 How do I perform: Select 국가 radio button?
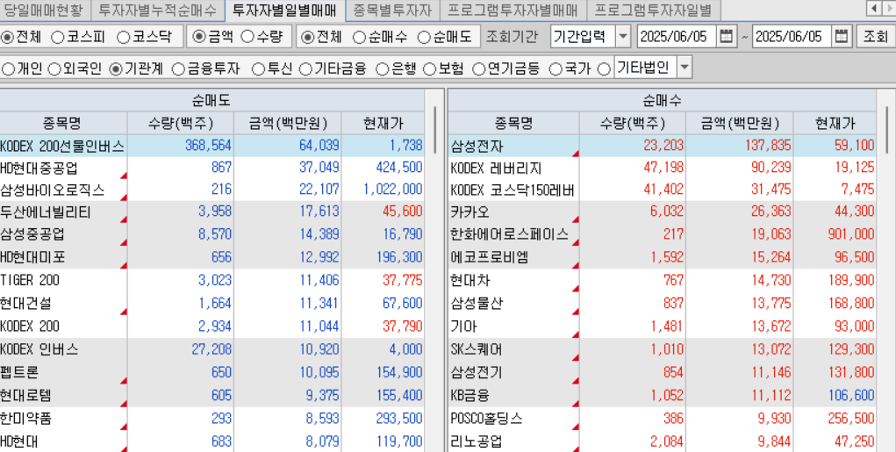point(555,69)
